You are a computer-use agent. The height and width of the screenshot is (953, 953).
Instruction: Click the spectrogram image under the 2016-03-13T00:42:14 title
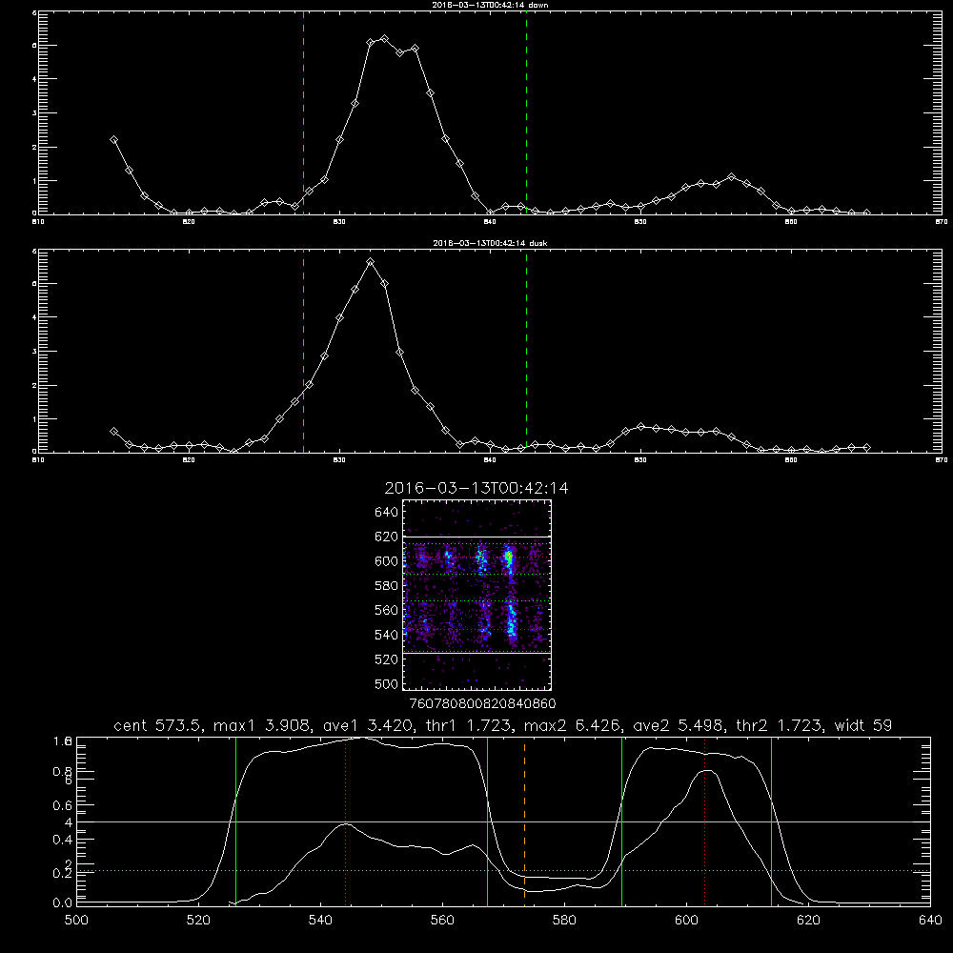tap(477, 595)
